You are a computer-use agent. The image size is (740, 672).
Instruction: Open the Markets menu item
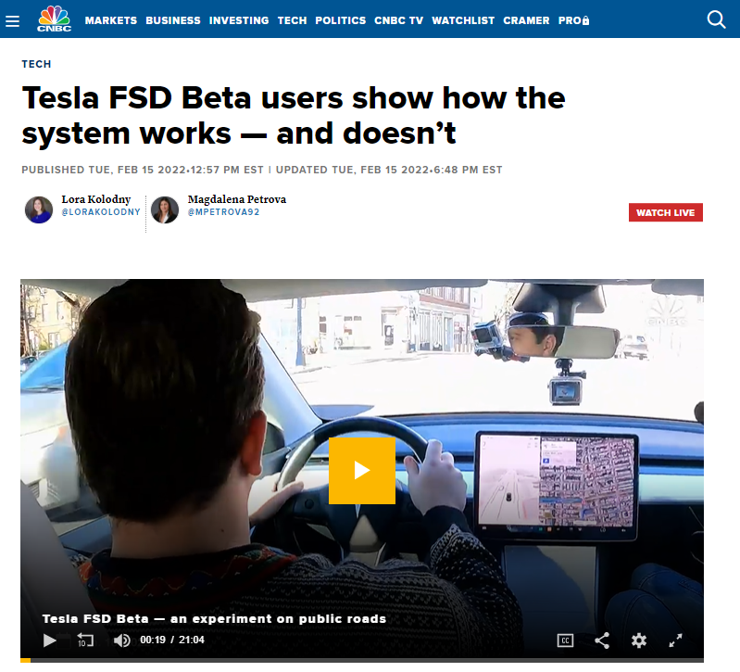(111, 20)
